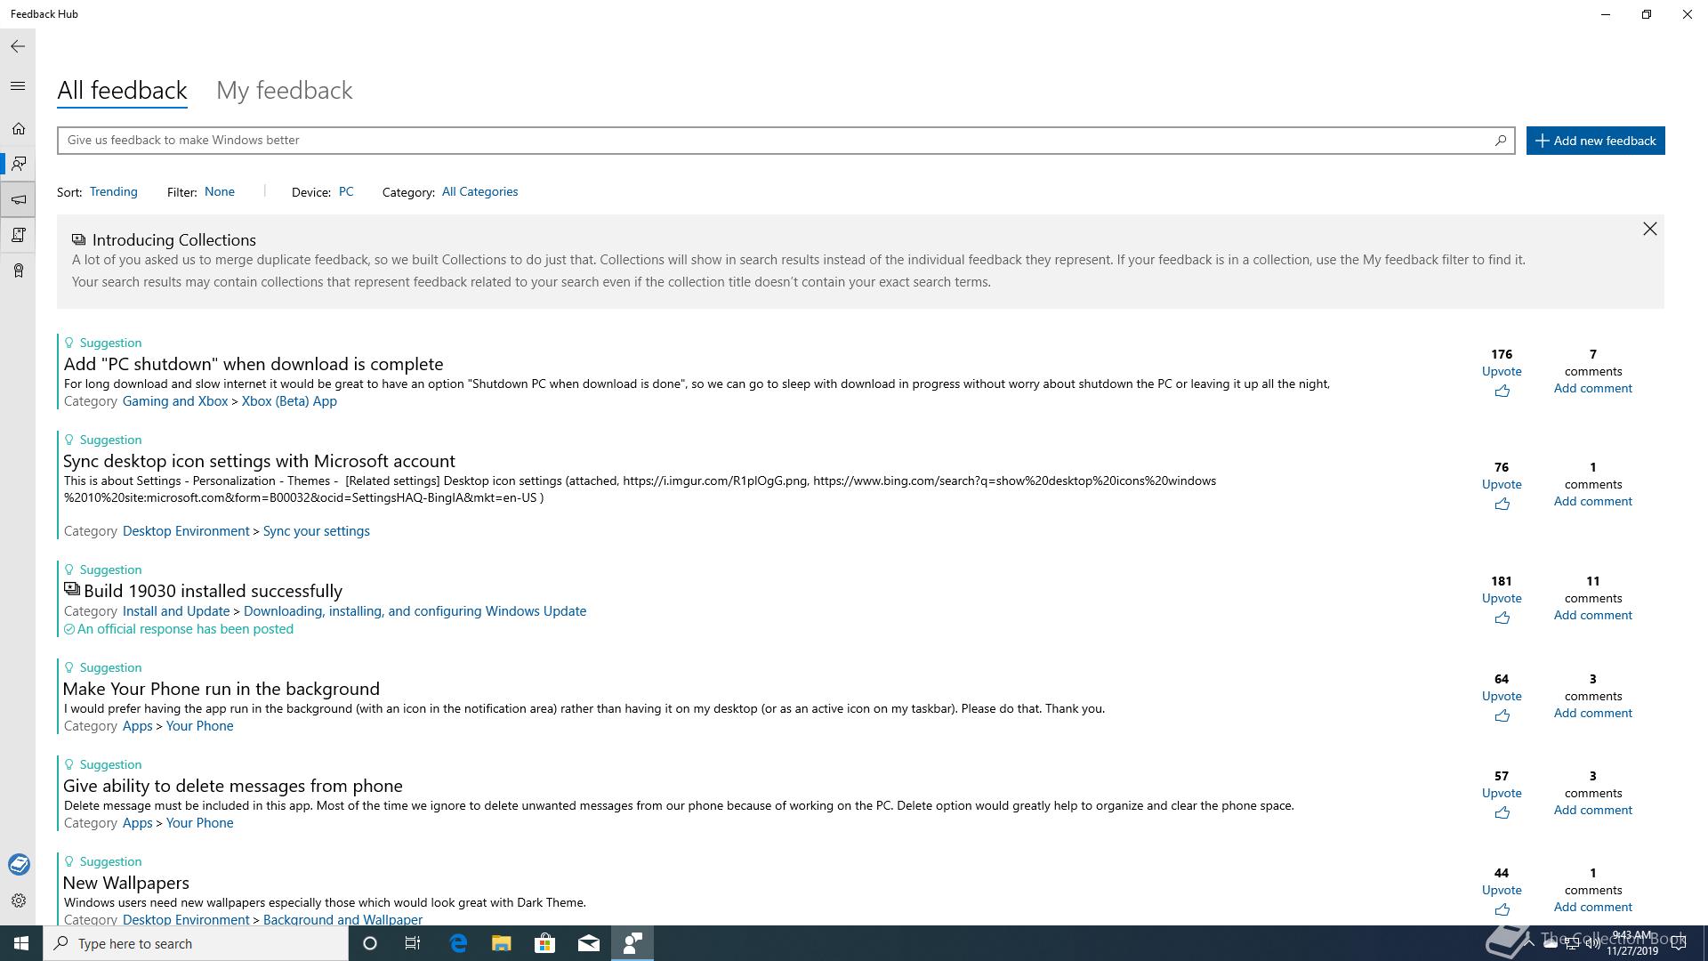This screenshot has height=961, width=1708.
Task: Open Gaming and Xbox category link
Action: point(175,401)
